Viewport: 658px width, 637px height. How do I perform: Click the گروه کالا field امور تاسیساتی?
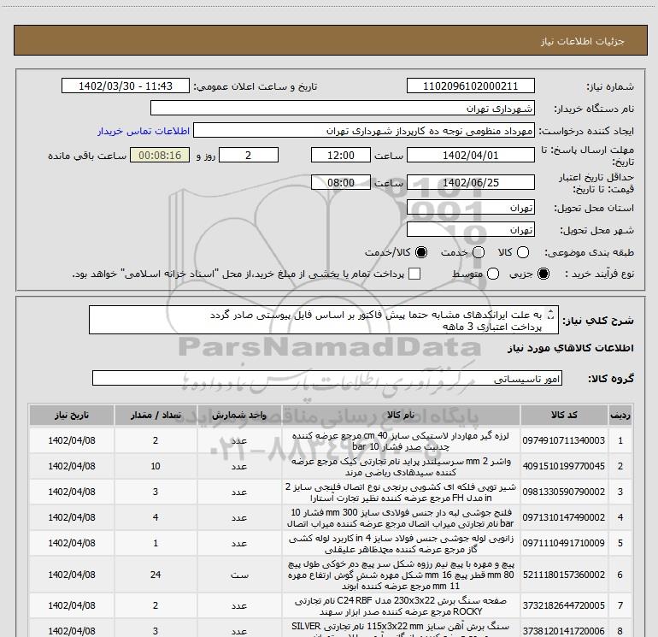pos(327,378)
